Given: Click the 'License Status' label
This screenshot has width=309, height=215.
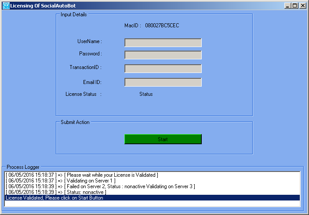Looking at the screenshot, I should click(81, 94).
